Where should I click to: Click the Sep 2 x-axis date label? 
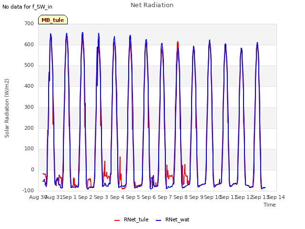click(x=85, y=197)
